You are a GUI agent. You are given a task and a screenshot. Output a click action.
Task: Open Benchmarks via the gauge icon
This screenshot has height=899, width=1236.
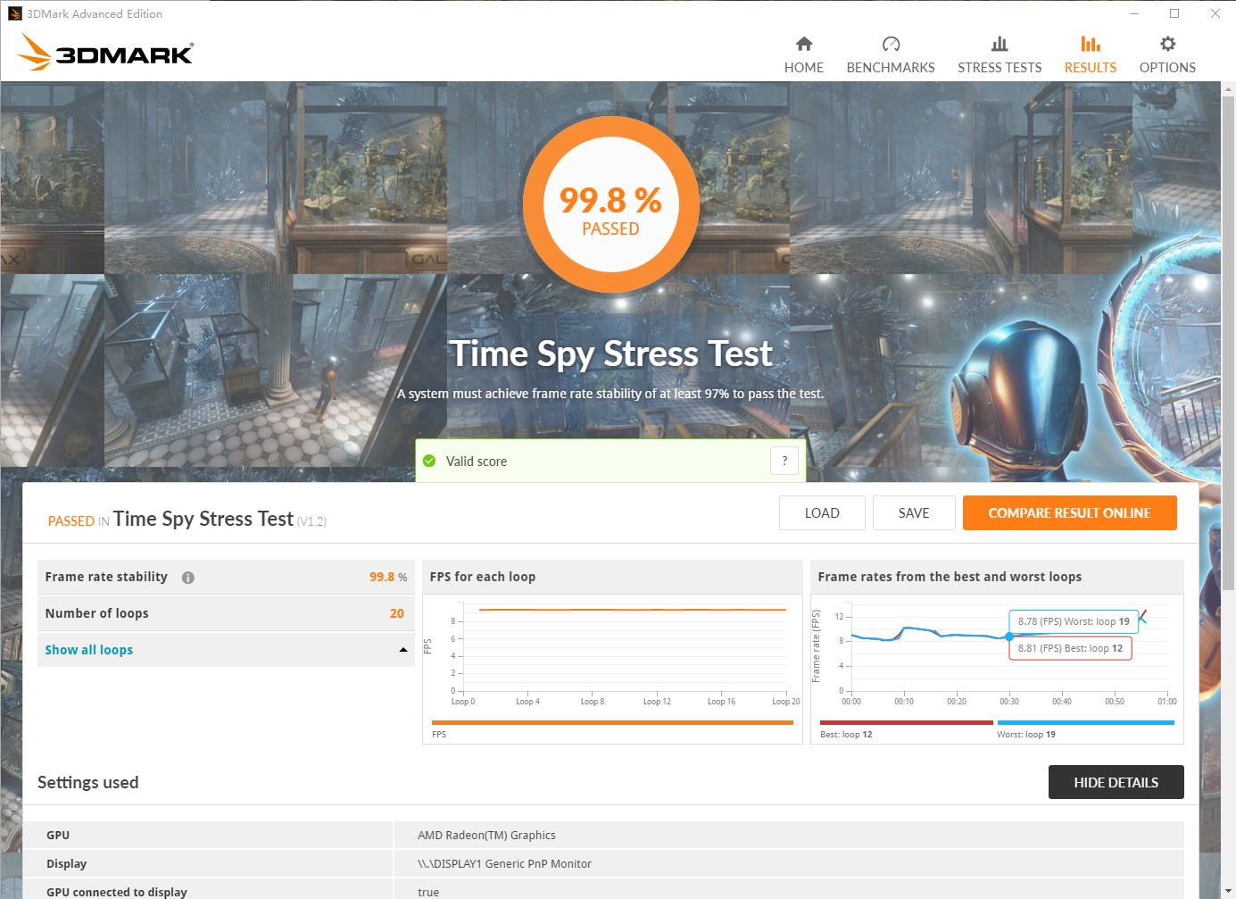coord(891,44)
